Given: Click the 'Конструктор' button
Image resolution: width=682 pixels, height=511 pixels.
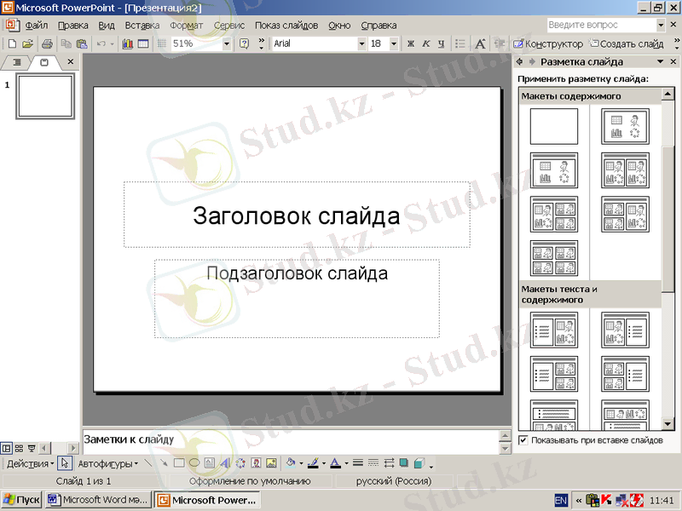Looking at the screenshot, I should click(x=548, y=43).
